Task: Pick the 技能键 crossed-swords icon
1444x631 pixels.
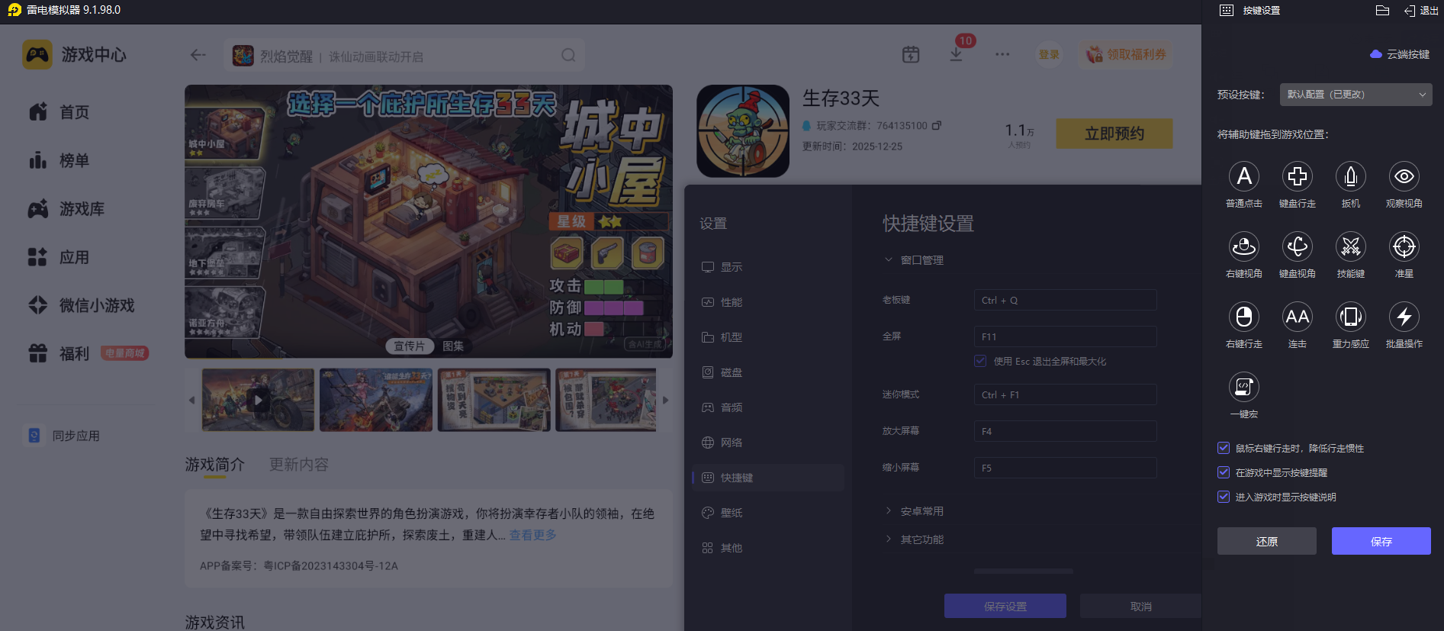Action: point(1350,246)
